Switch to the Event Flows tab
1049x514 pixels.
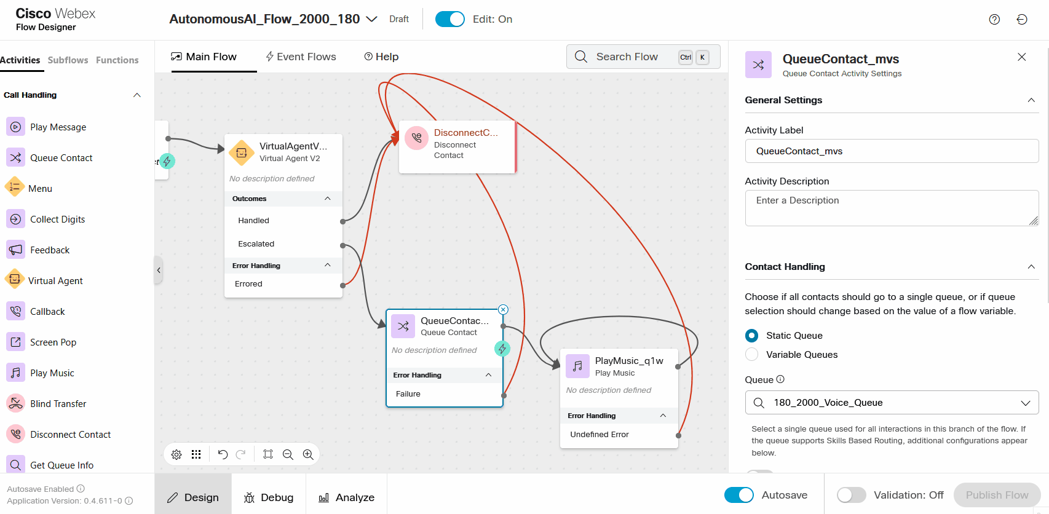[x=301, y=57]
